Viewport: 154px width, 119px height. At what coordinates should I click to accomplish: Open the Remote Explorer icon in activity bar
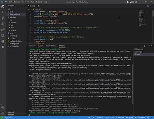(x=3, y=36)
